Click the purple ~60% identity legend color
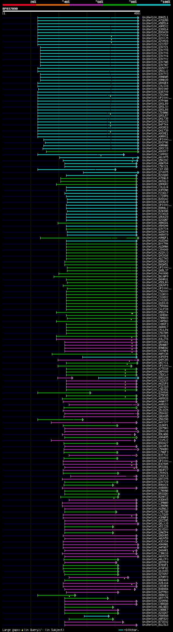173x632 pixels. pos(86,5)
